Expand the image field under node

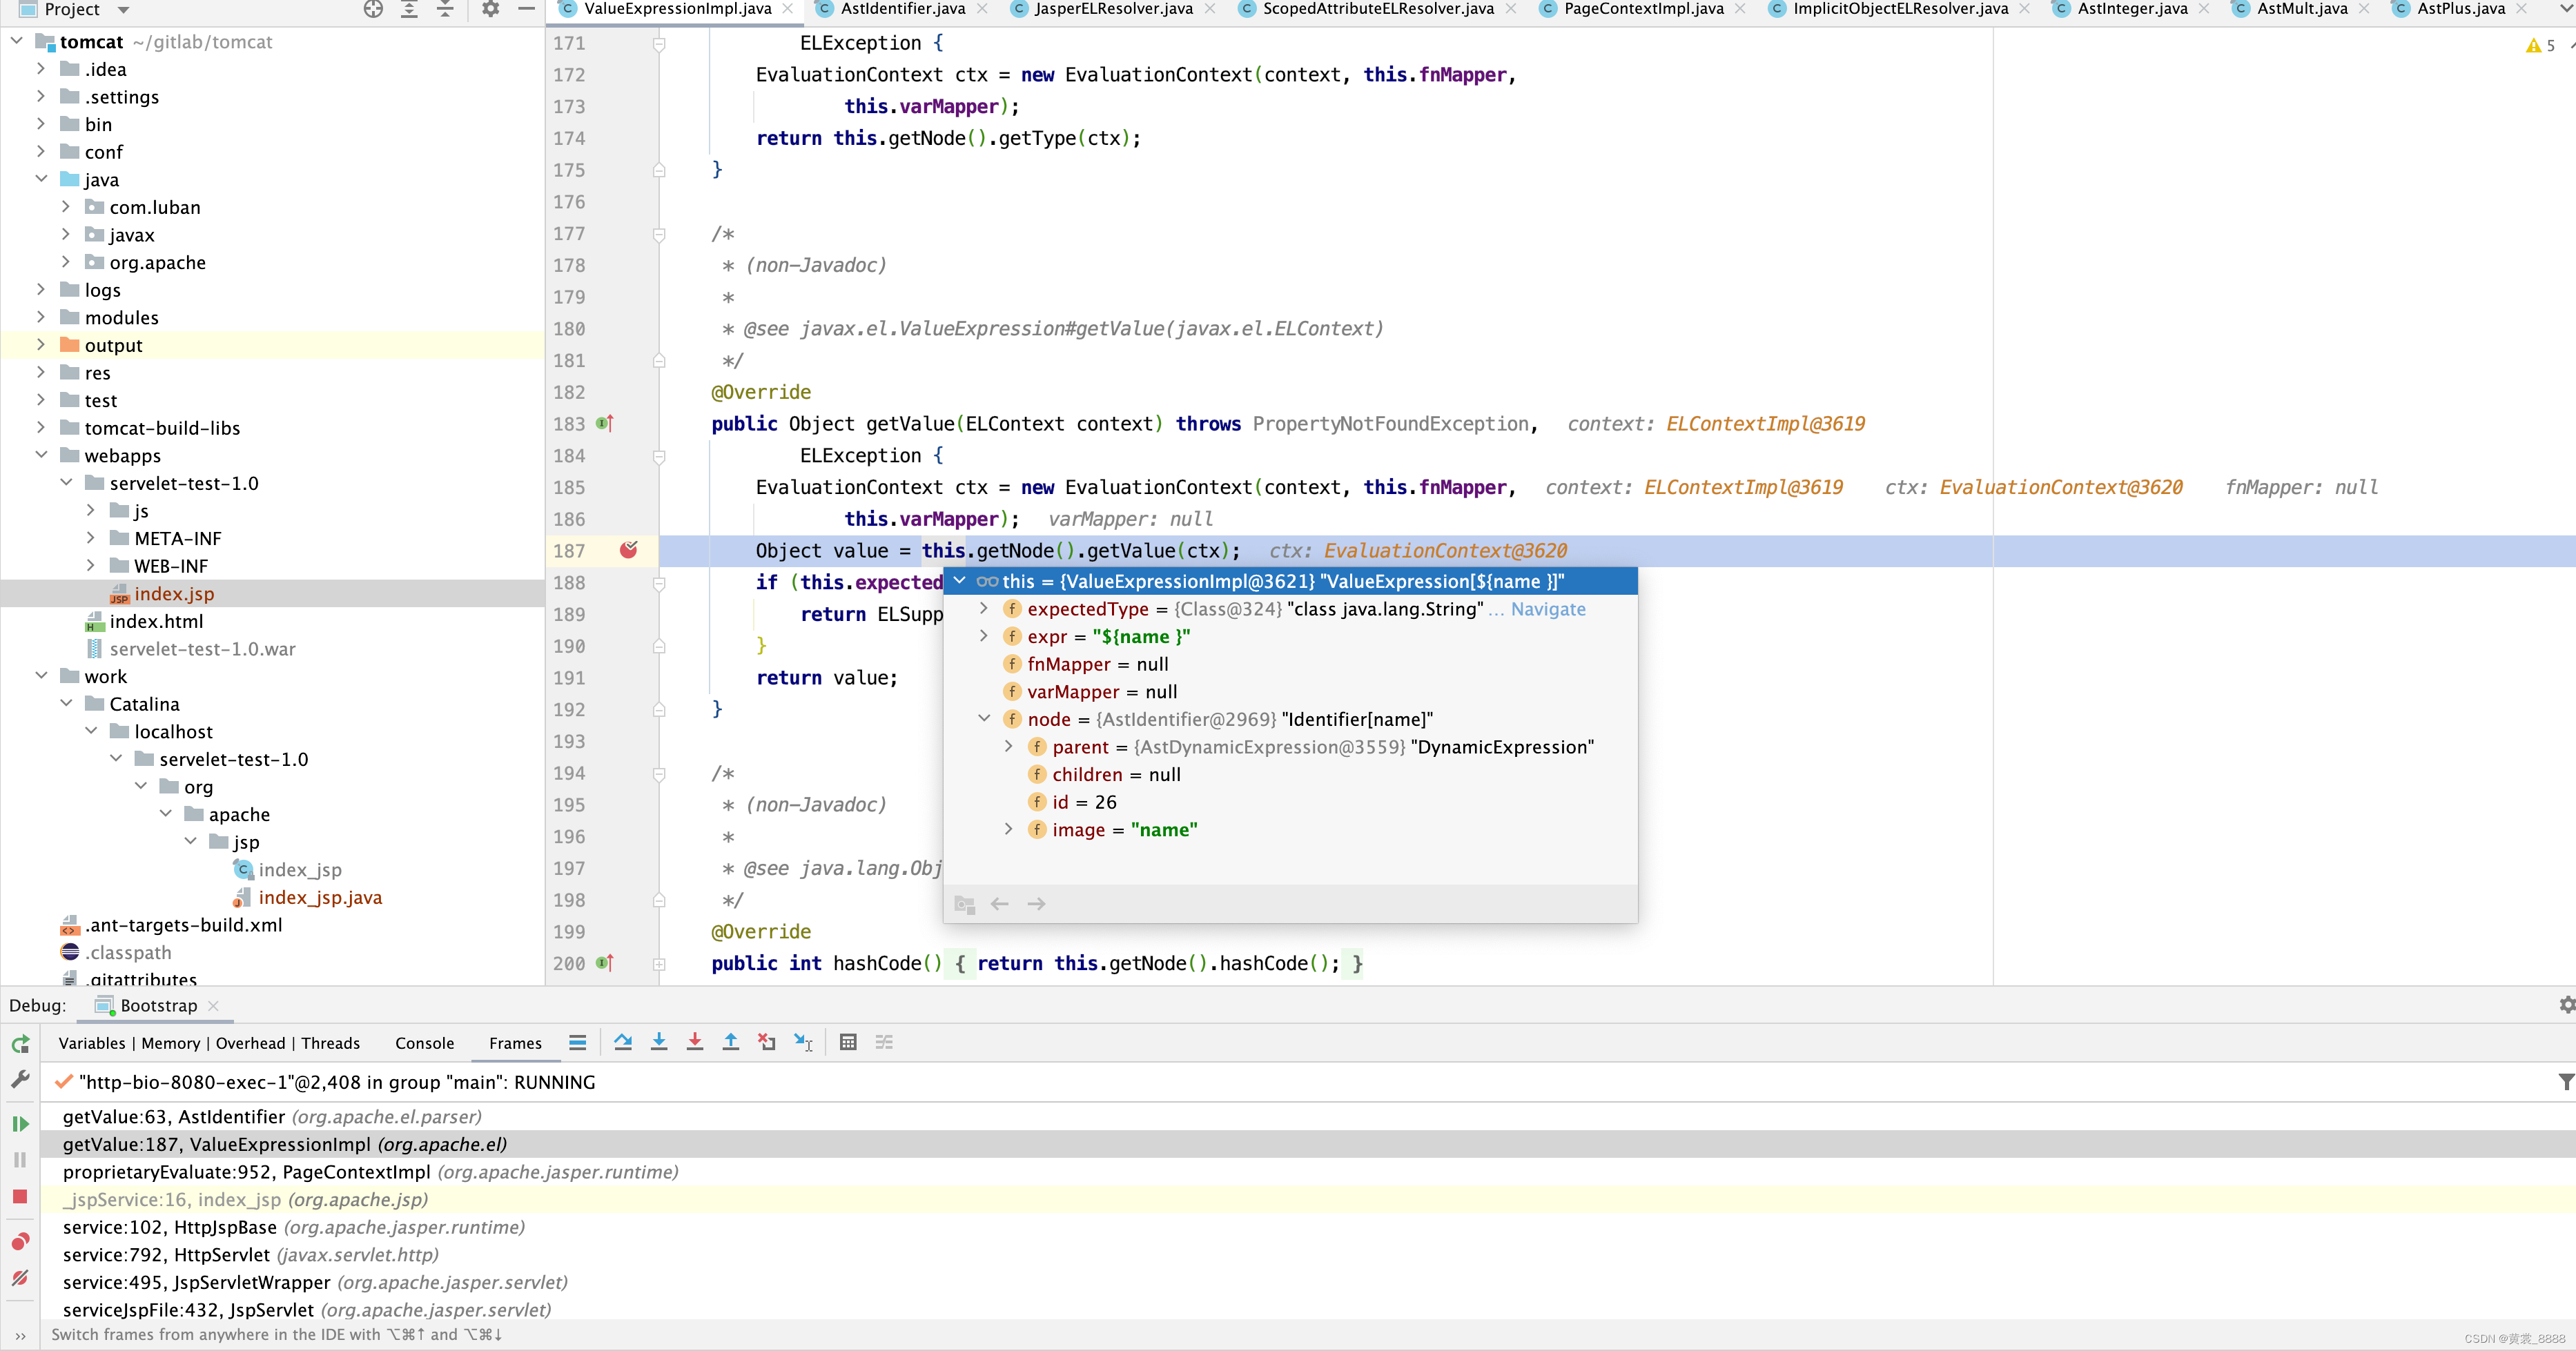1009,829
